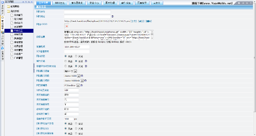Viewport: 256px width, 136px height.
Task: Select 关闭 for 城市分站
Action: coord(76,61)
